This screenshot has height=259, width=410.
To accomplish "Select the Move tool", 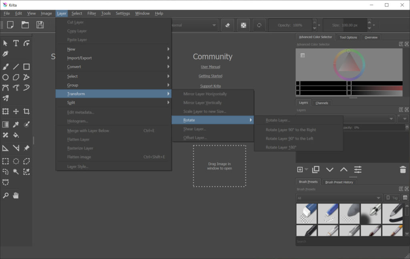I will tap(16, 112).
